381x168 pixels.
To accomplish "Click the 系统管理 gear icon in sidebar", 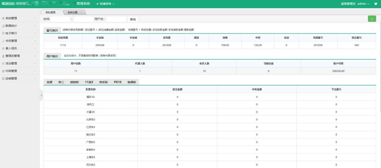I will 3,18.
